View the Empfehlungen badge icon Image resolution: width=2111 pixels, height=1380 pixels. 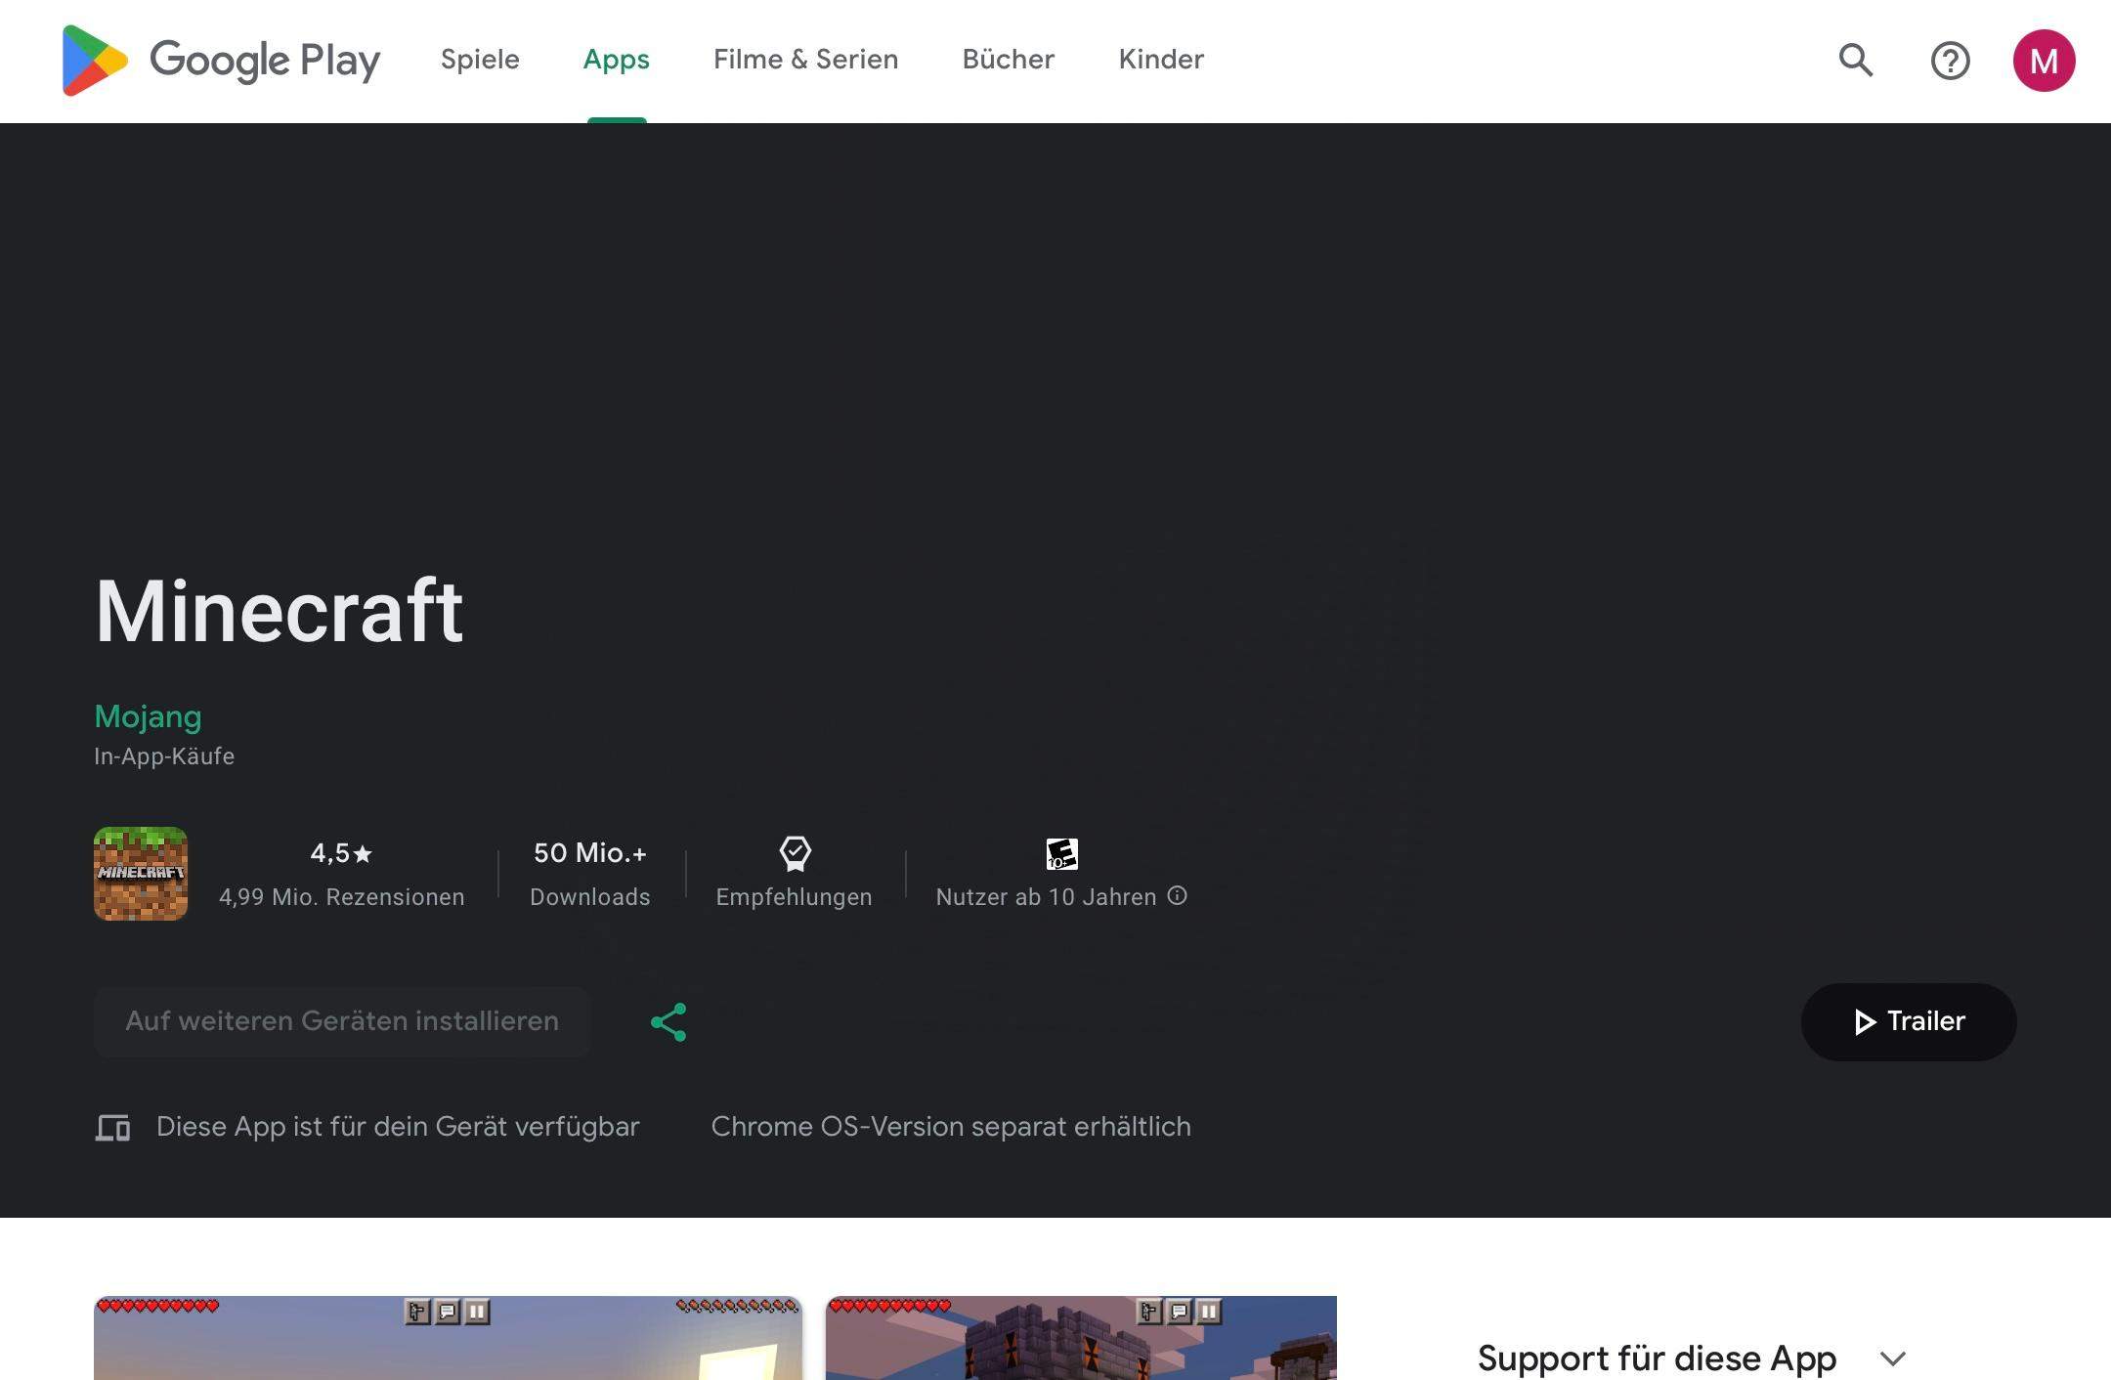point(794,854)
